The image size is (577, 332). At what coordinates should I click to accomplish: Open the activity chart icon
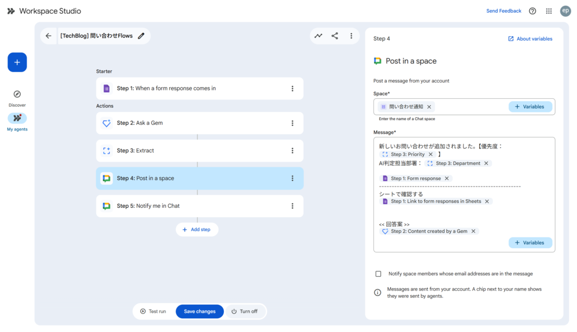319,36
